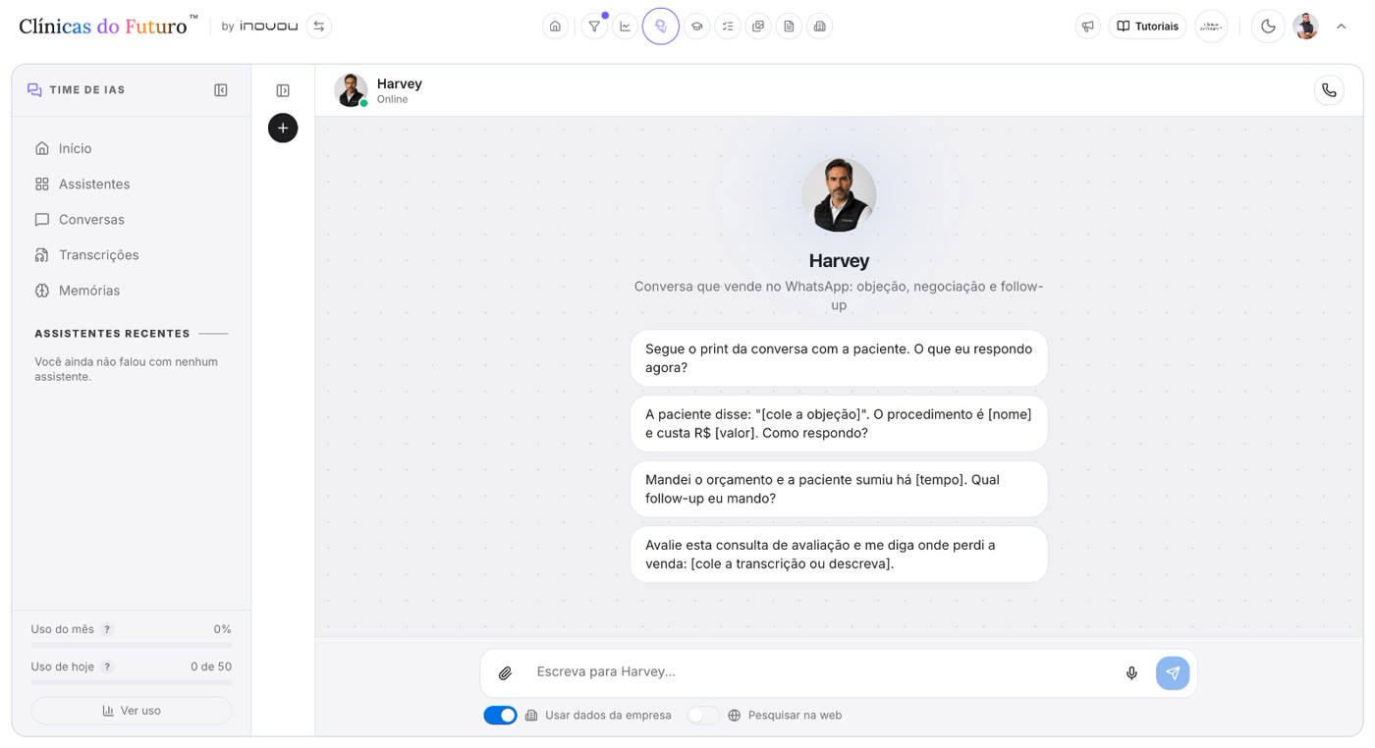
Task: Choose the 'Segue o print da conversa' prompt
Action: pos(839,358)
